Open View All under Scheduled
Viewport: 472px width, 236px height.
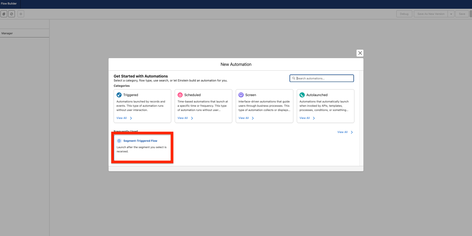(183, 118)
